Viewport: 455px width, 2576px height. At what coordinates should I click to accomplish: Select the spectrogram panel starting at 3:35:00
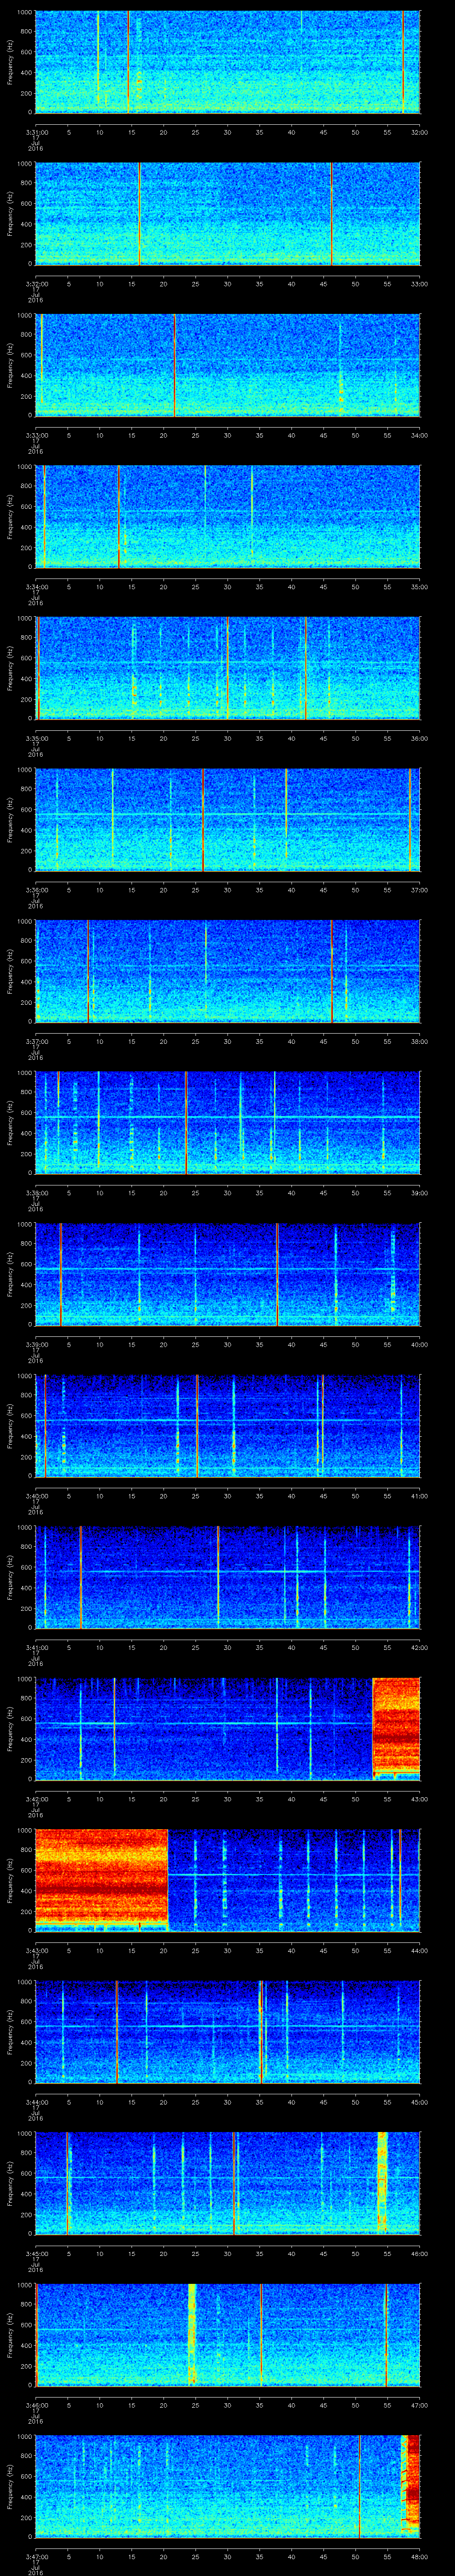pos(228,668)
